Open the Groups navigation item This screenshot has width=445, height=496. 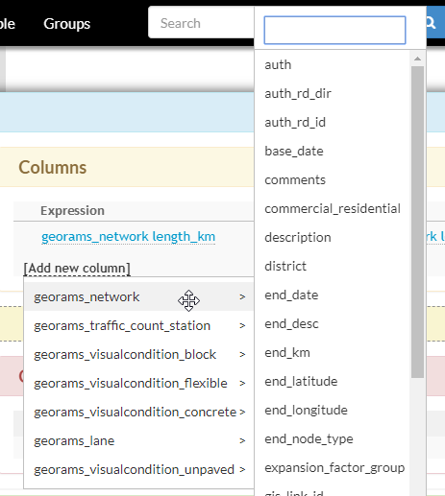click(67, 24)
